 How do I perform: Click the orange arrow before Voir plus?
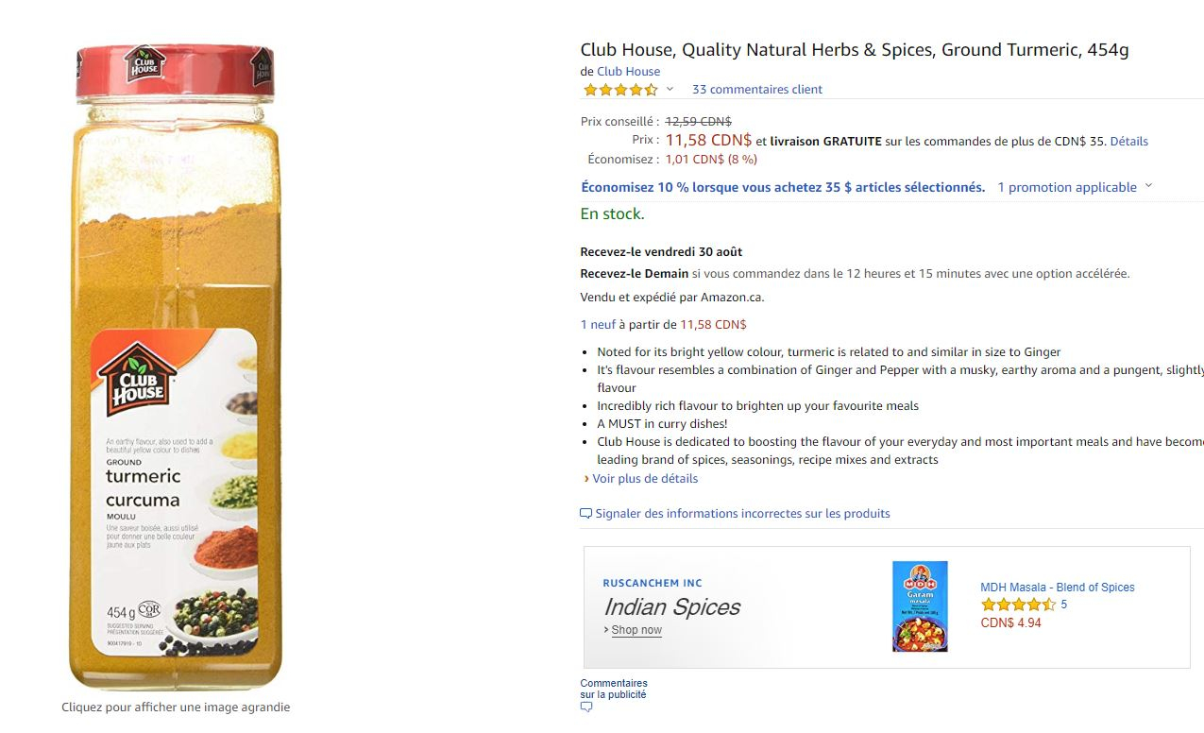(586, 479)
